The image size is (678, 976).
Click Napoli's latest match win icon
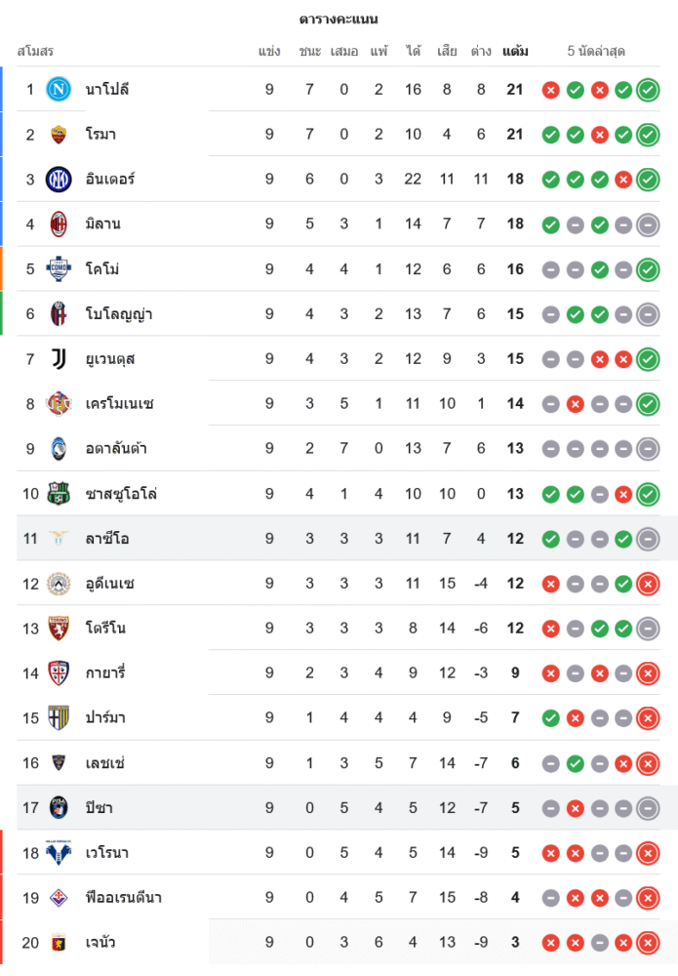(x=648, y=90)
